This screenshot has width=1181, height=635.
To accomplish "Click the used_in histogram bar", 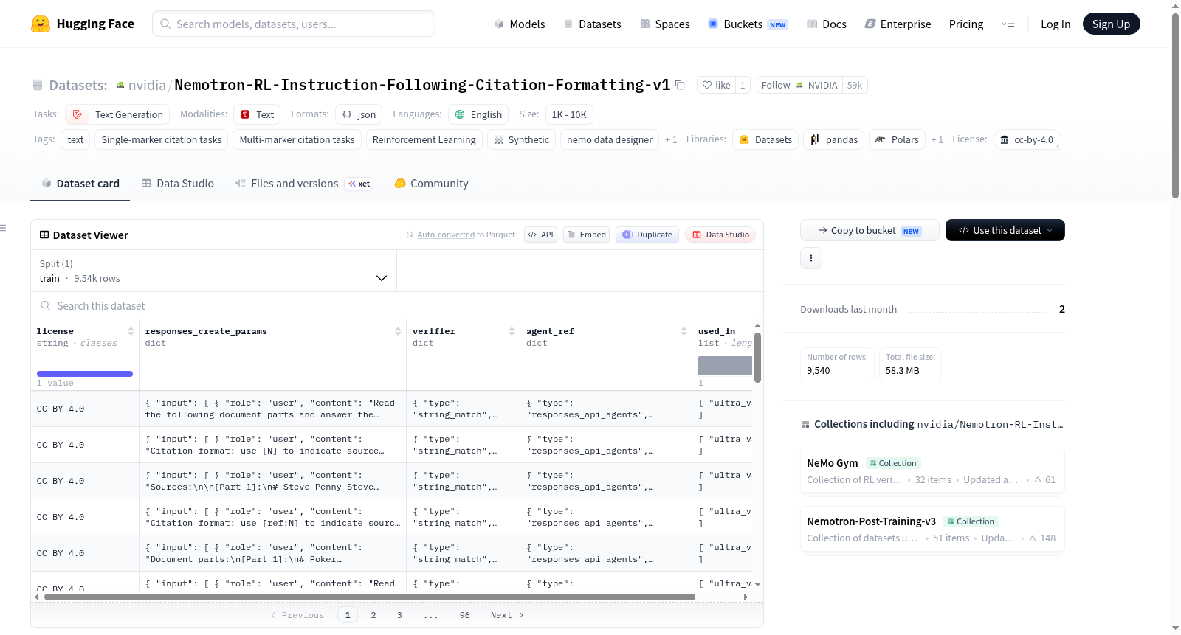I will pos(725,366).
